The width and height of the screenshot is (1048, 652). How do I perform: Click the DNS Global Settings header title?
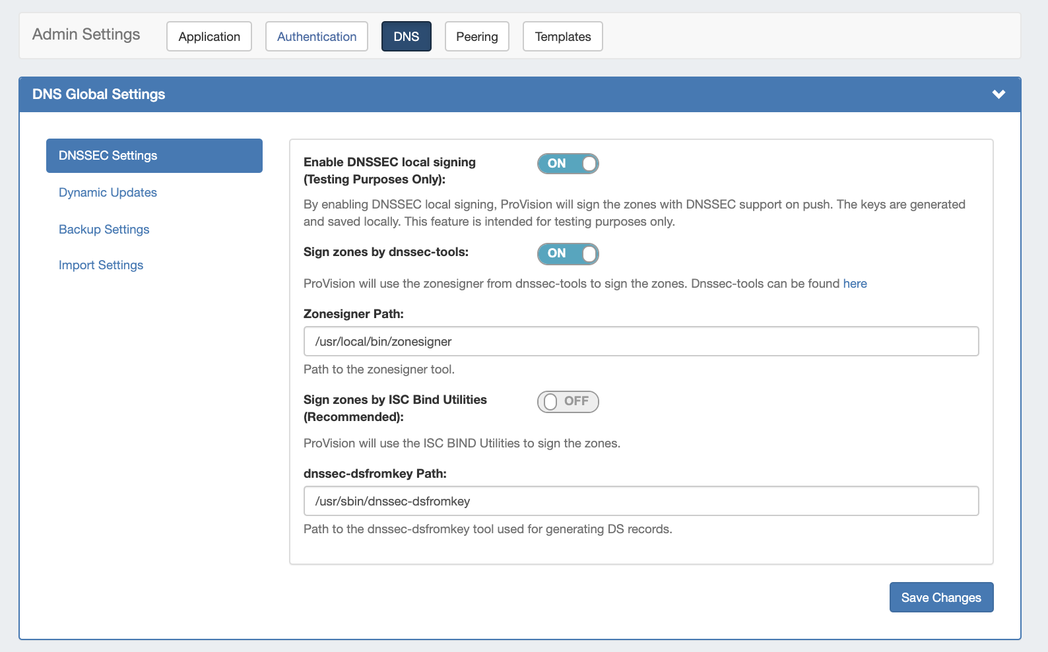[99, 94]
